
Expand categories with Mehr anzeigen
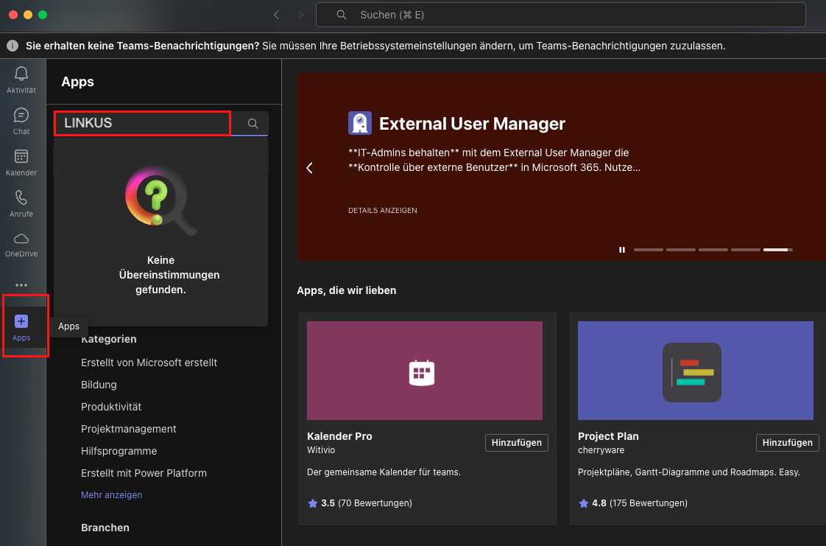pyautogui.click(x=111, y=495)
